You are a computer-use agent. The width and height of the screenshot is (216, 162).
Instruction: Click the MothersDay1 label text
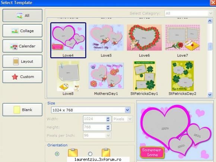coord(106,94)
